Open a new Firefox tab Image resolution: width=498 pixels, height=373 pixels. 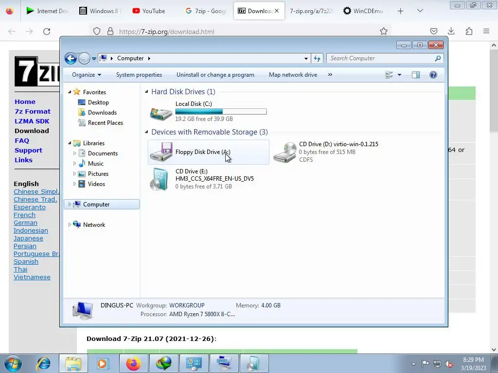click(401, 11)
